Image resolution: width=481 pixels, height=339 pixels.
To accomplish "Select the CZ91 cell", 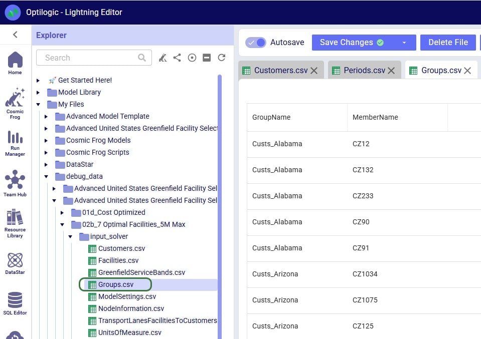I will 397,248.
